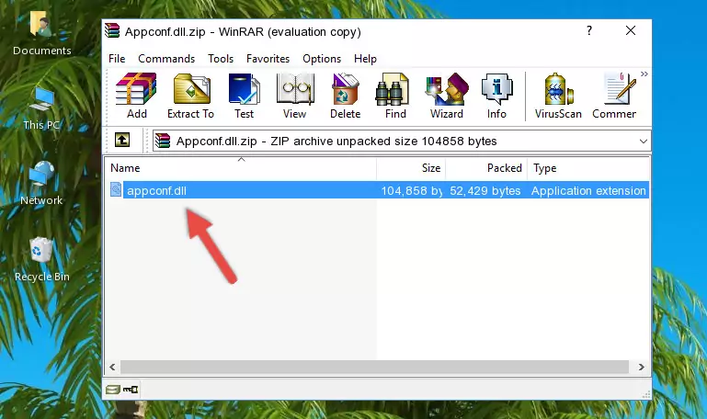Viewport: 707px width, 419px height.
Task: Click the drive icon in status bar
Action: click(x=113, y=390)
